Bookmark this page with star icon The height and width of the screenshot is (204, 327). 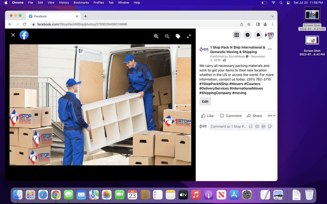tap(249, 24)
